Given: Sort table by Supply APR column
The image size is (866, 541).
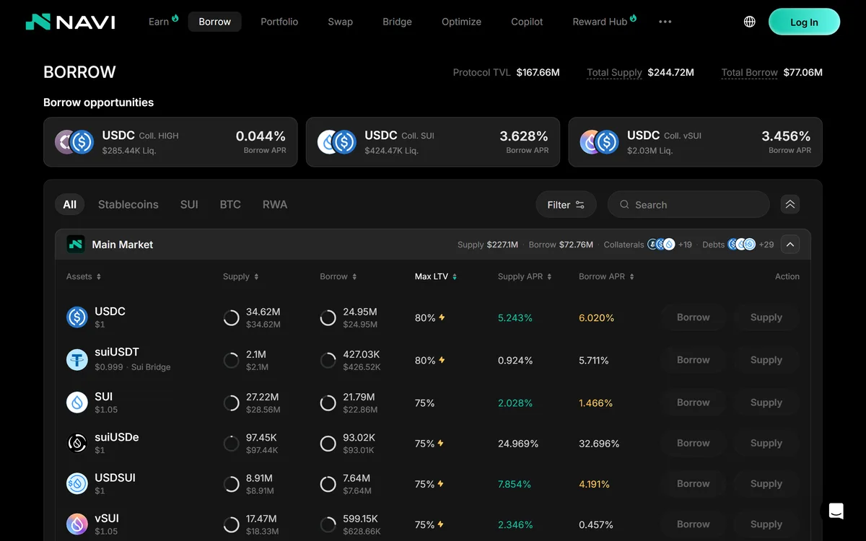Looking at the screenshot, I should [525, 276].
